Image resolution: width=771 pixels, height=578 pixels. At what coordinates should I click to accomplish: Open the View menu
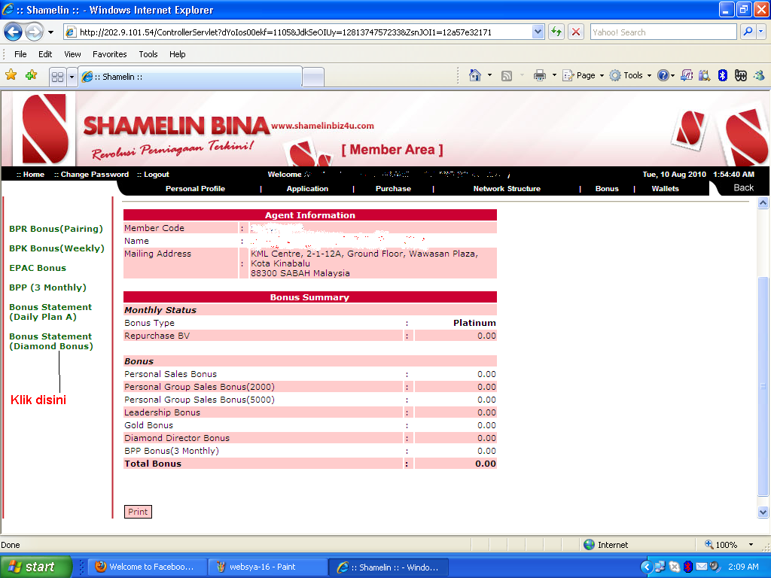72,54
